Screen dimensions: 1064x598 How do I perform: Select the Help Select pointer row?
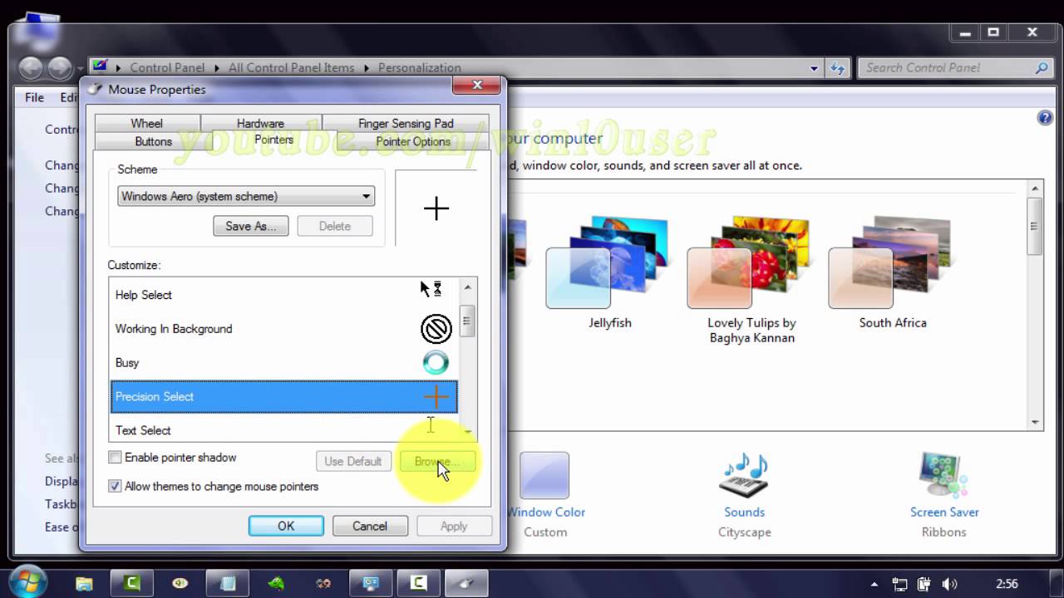tap(283, 295)
